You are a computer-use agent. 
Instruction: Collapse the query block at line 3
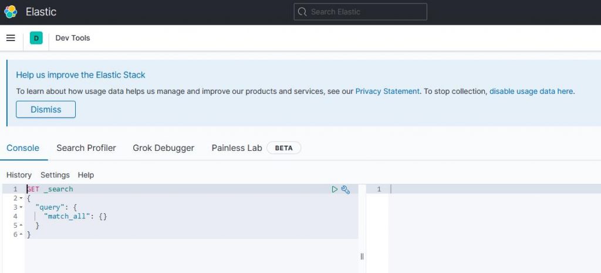click(x=21, y=207)
